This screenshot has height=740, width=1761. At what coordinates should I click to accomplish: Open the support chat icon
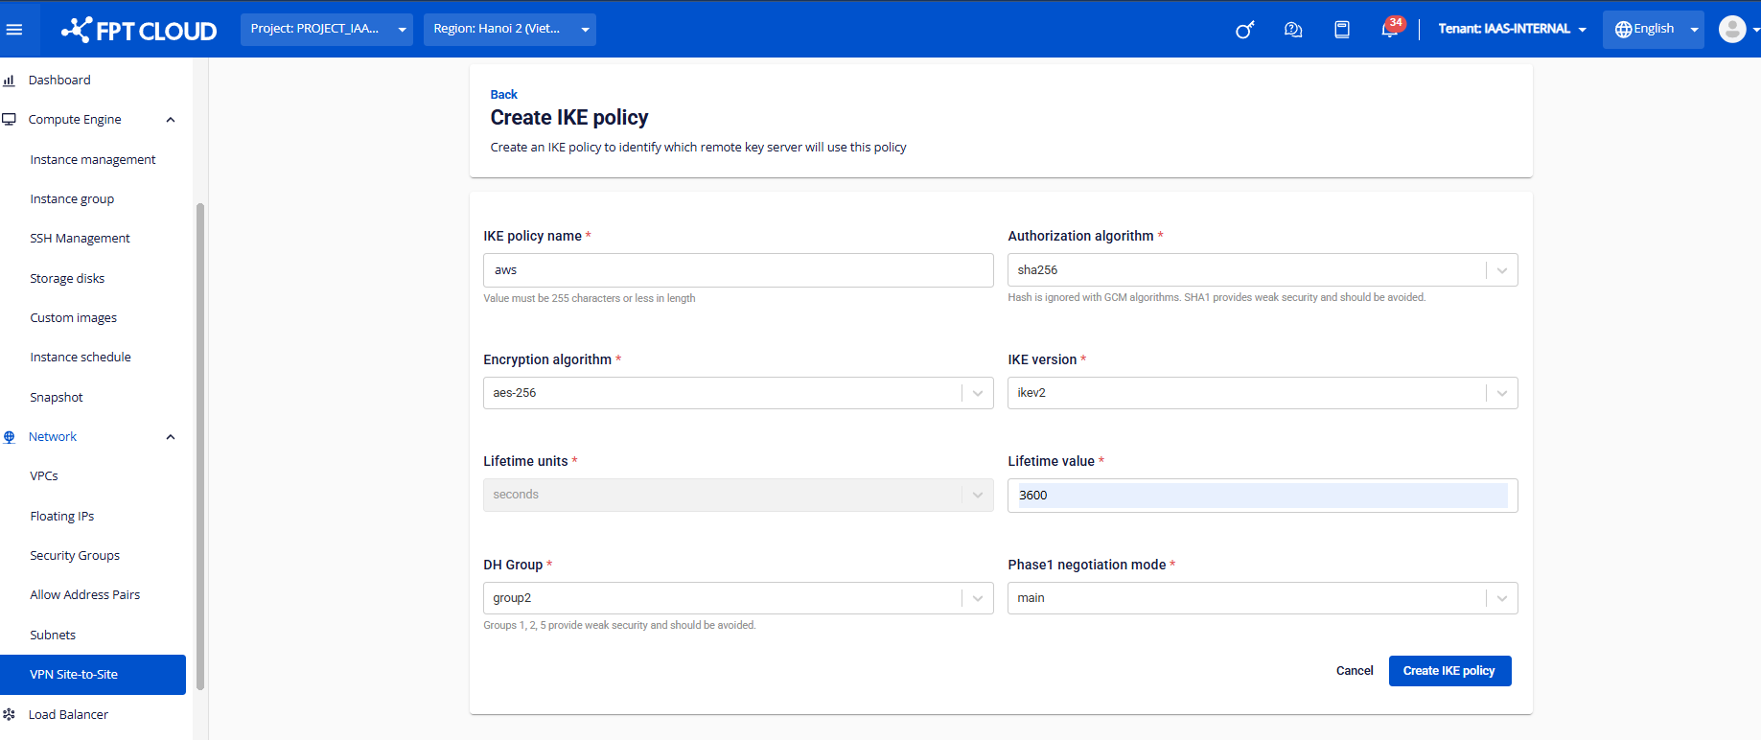tap(1293, 30)
